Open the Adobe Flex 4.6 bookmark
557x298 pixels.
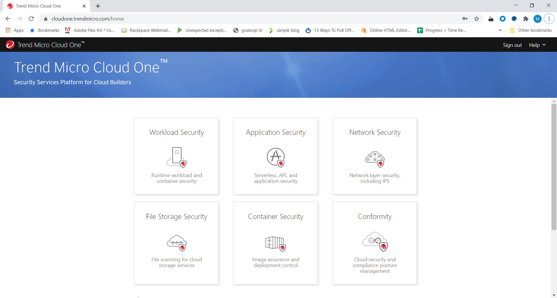coord(90,30)
